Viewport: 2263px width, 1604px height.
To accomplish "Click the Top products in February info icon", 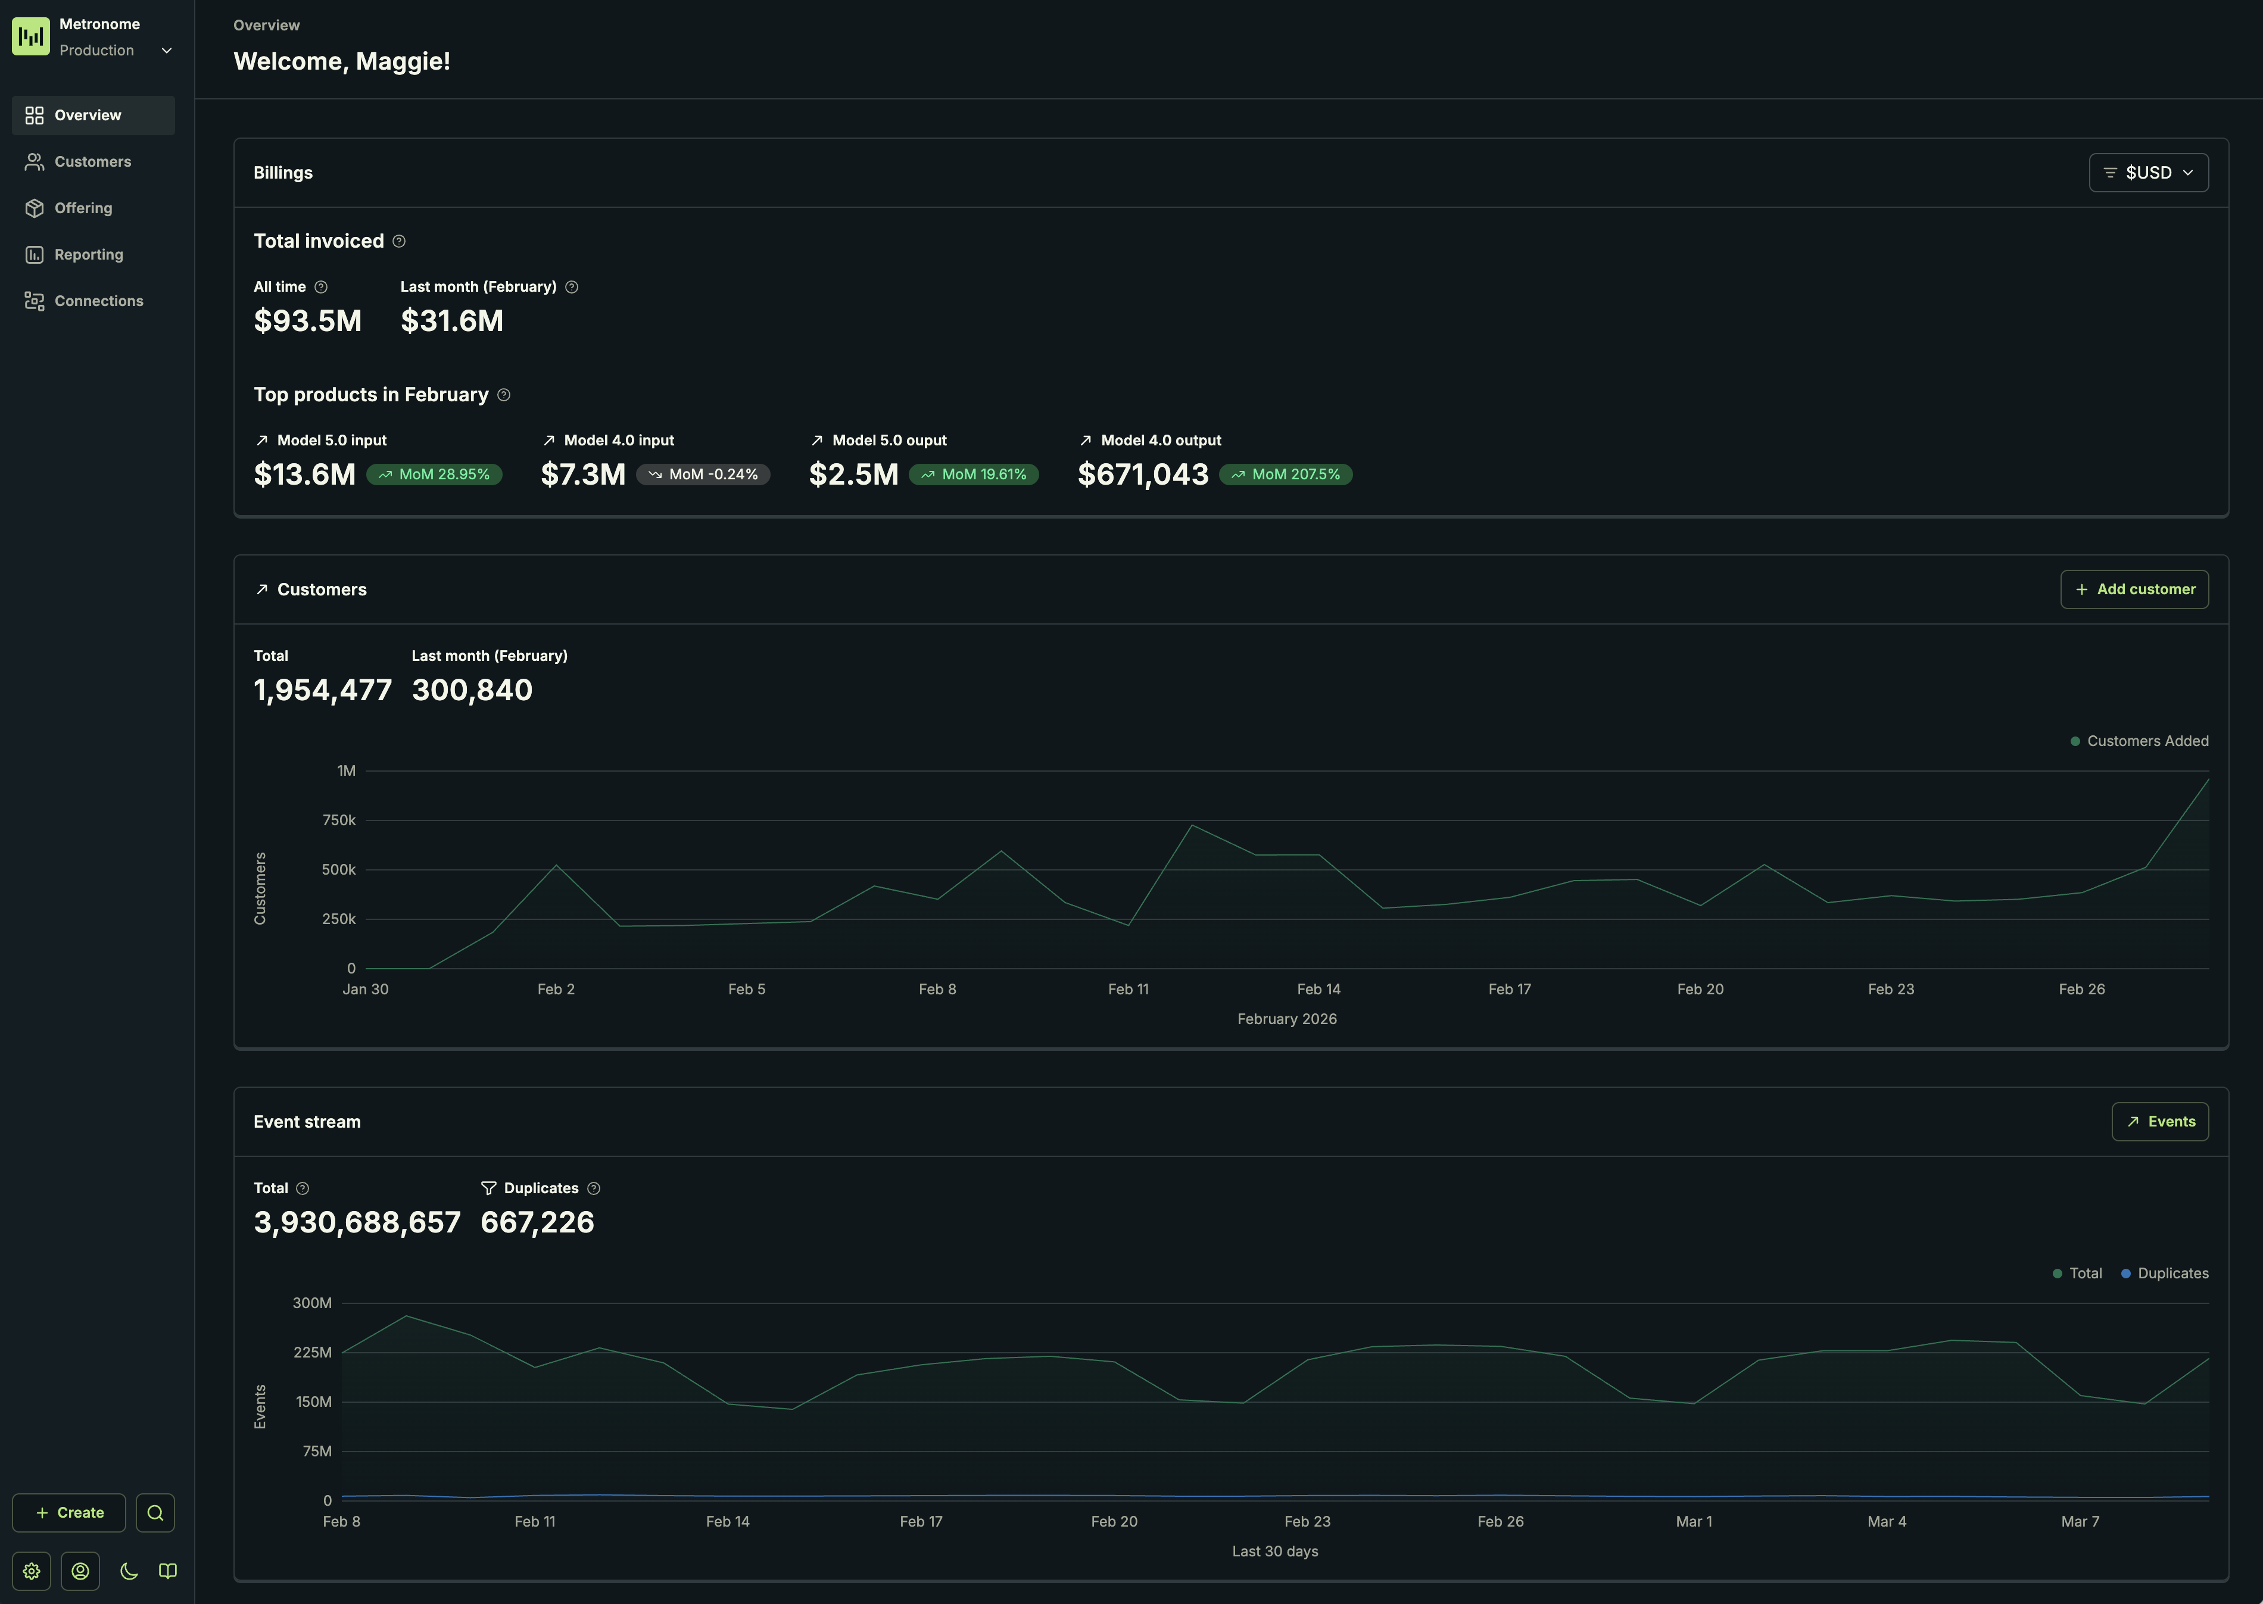I will tap(504, 395).
